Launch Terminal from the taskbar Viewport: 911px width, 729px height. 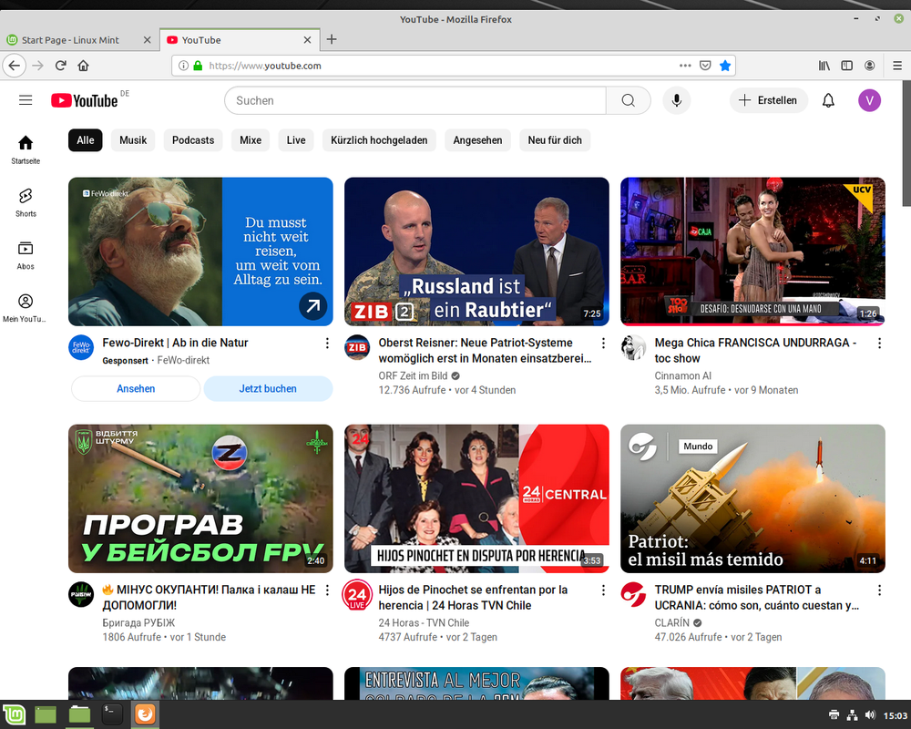[x=111, y=714]
